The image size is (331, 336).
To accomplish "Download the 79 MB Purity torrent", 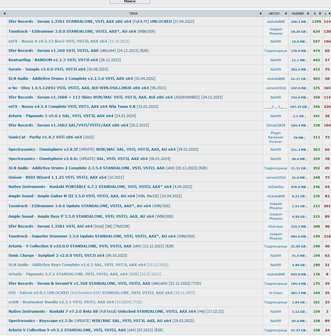I will click(x=299, y=138).
